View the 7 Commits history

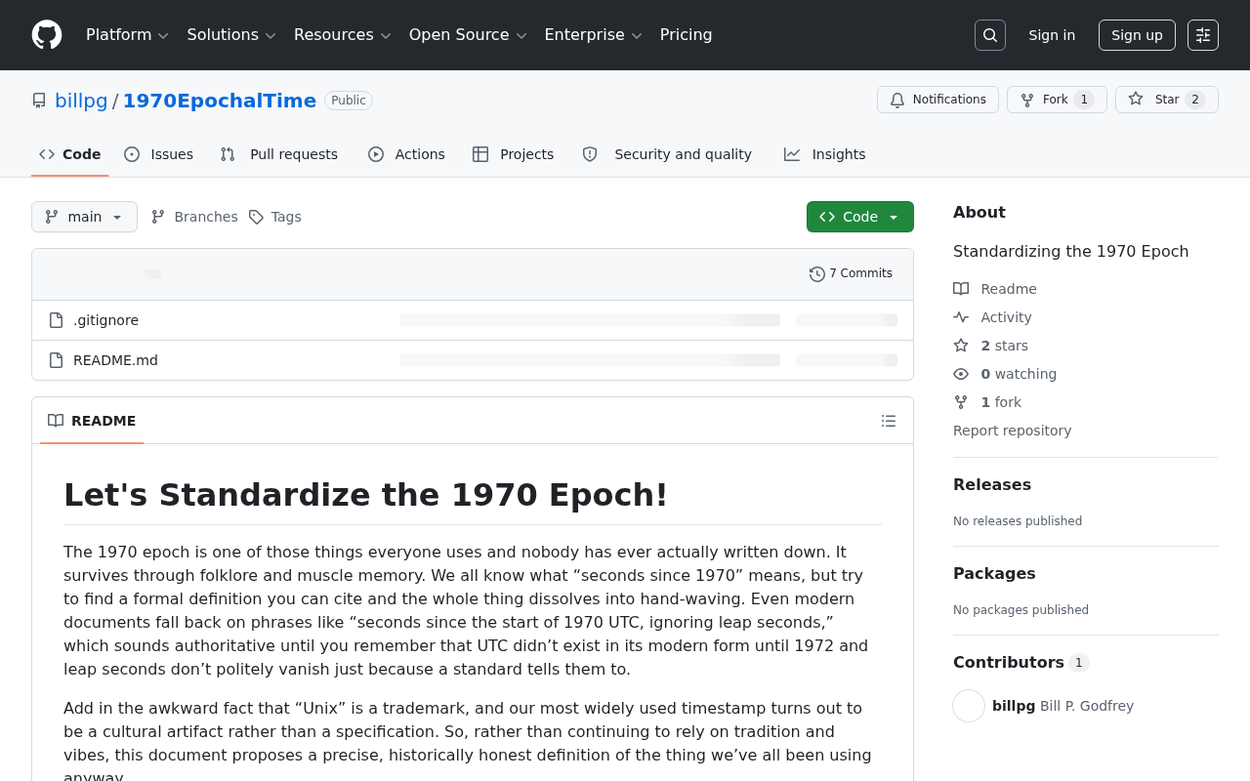tap(851, 274)
